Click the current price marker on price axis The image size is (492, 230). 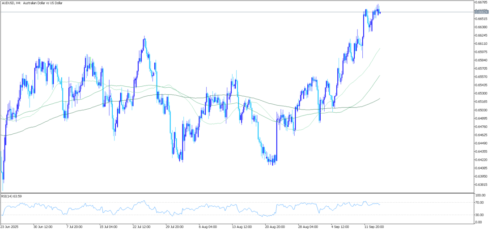click(481, 12)
